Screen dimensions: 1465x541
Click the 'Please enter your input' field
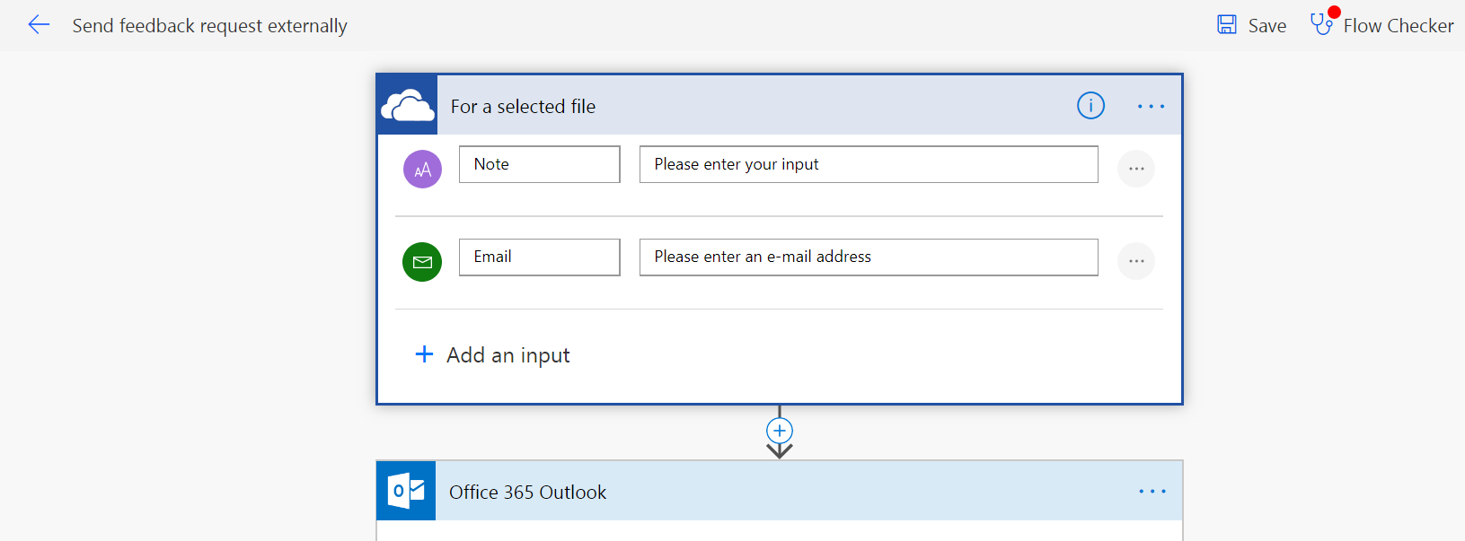coord(868,164)
